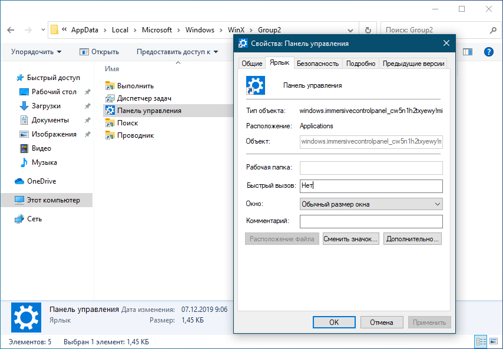This screenshot has height=349, width=503.
Task: Click the Microsoft breadcrumb segment
Action: 157,30
